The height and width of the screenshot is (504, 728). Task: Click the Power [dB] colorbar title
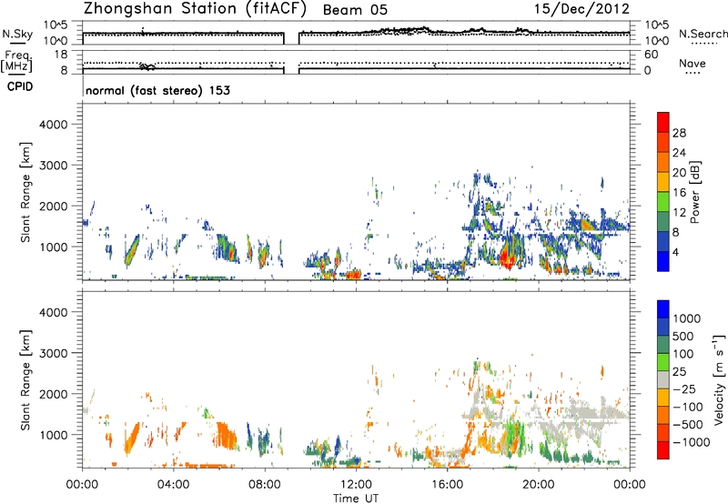pyautogui.click(x=695, y=192)
